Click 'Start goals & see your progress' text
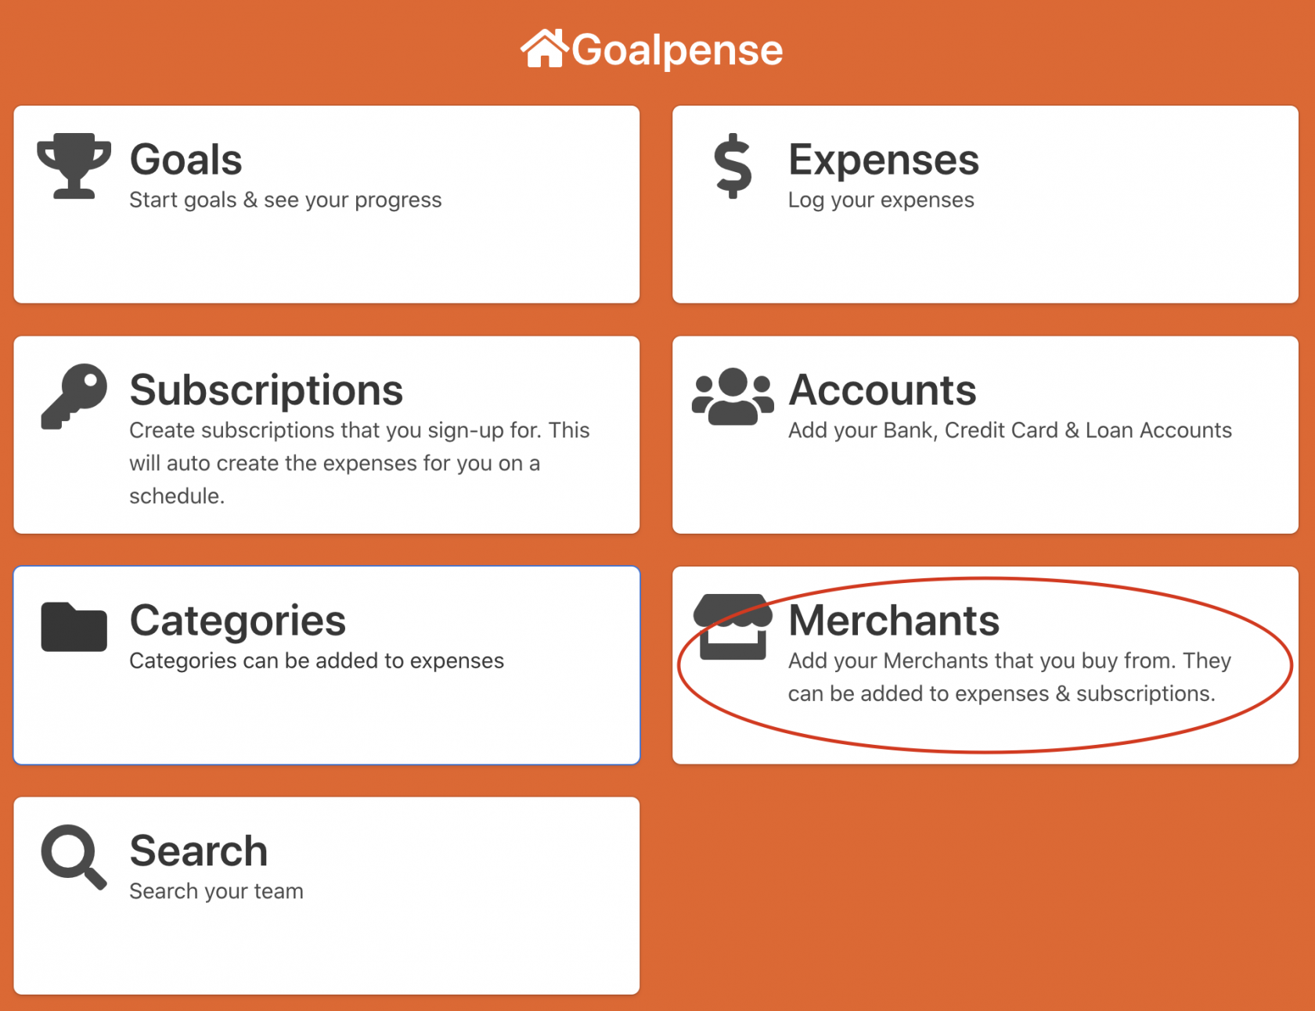1315x1011 pixels. click(286, 200)
